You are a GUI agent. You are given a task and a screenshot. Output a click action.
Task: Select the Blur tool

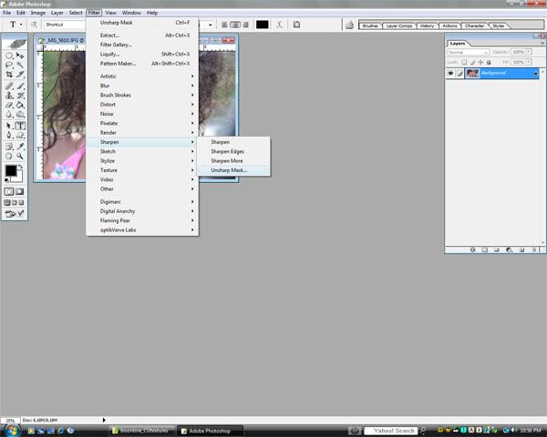pyautogui.click(x=9, y=114)
